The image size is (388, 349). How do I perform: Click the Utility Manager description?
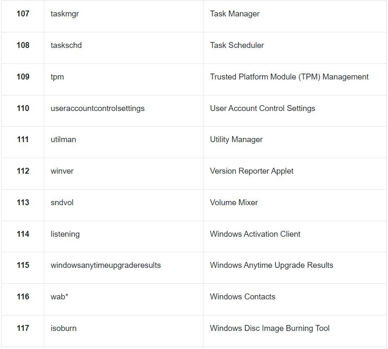point(236,140)
